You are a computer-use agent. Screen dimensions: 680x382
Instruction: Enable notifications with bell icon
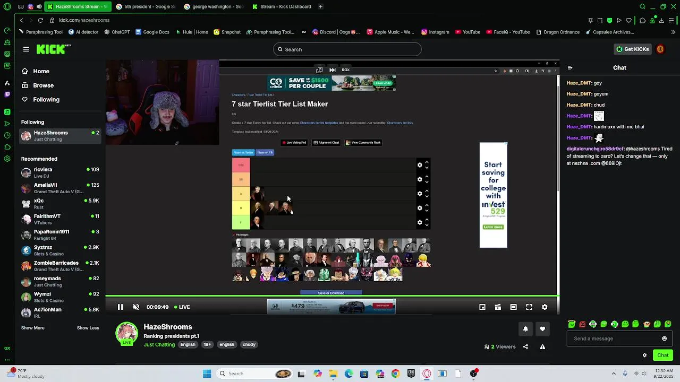click(525, 329)
